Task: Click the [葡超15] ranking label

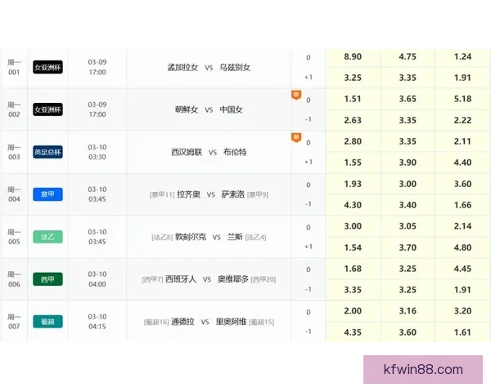Action: click(262, 323)
